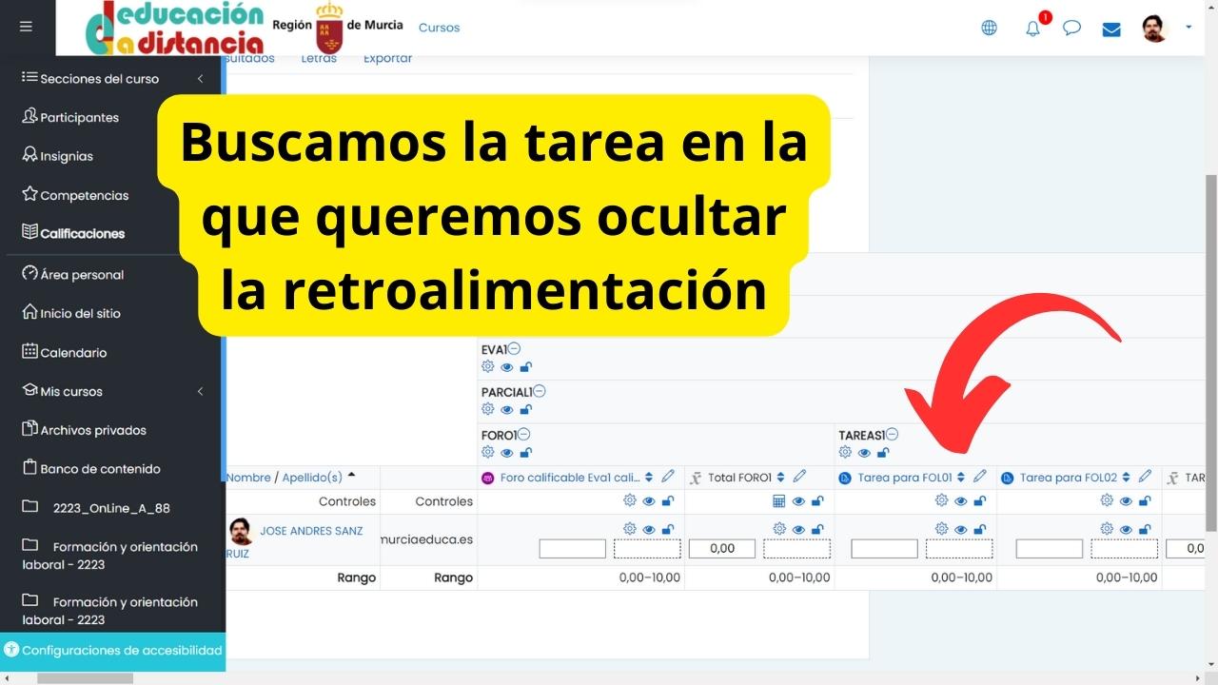
Task: Open the mail envelope icon
Action: click(x=1111, y=29)
